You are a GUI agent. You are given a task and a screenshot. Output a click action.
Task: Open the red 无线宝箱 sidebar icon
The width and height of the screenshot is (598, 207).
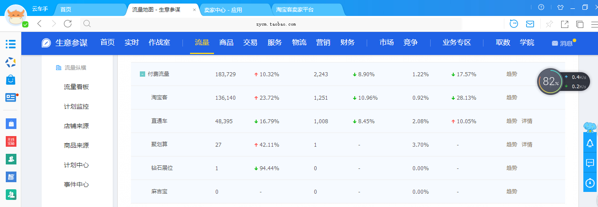[11, 141]
